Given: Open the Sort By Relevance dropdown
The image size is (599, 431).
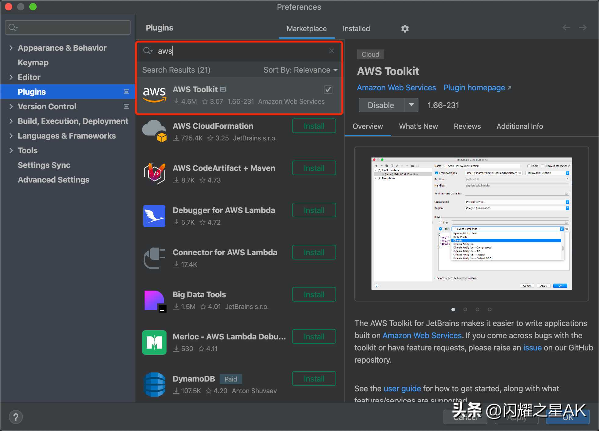Looking at the screenshot, I should tap(300, 70).
